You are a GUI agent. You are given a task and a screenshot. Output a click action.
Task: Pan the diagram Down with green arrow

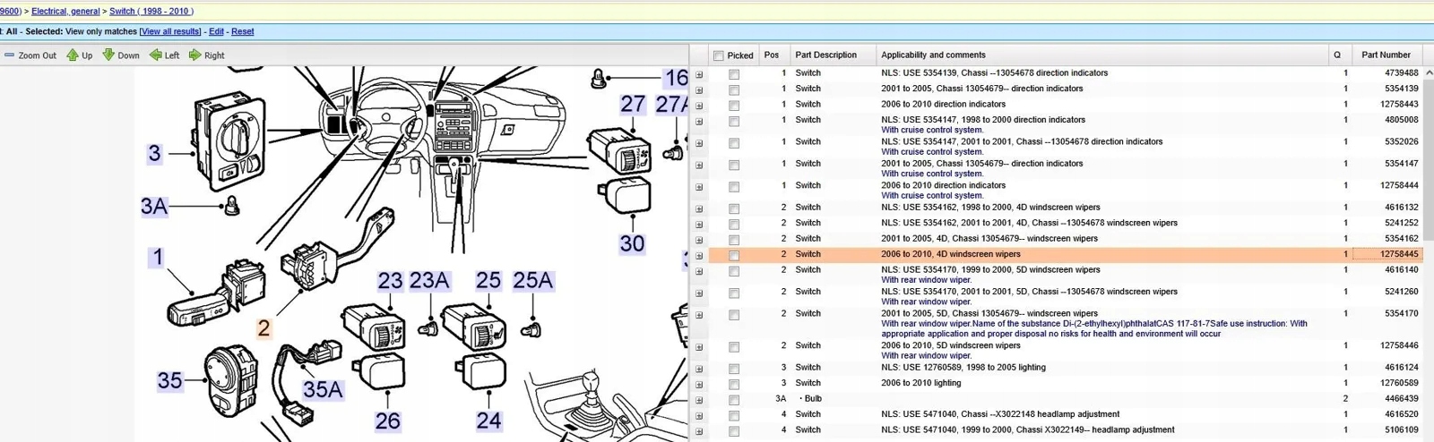(108, 55)
